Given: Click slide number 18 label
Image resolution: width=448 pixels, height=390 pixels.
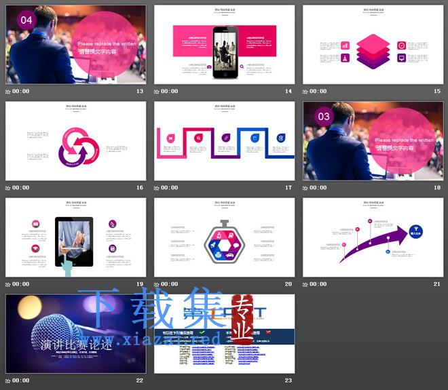Looking at the screenshot, I should coord(437,188).
